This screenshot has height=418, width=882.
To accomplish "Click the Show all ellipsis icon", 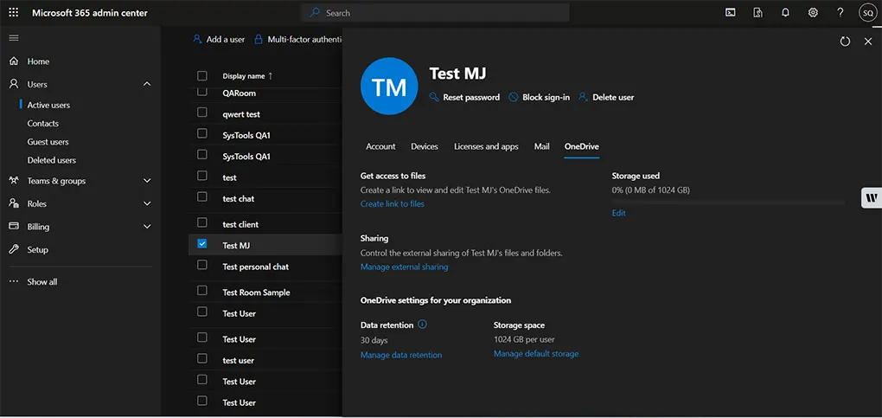I will [x=14, y=281].
